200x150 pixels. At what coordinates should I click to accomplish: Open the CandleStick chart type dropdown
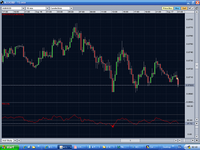coord(71,8)
